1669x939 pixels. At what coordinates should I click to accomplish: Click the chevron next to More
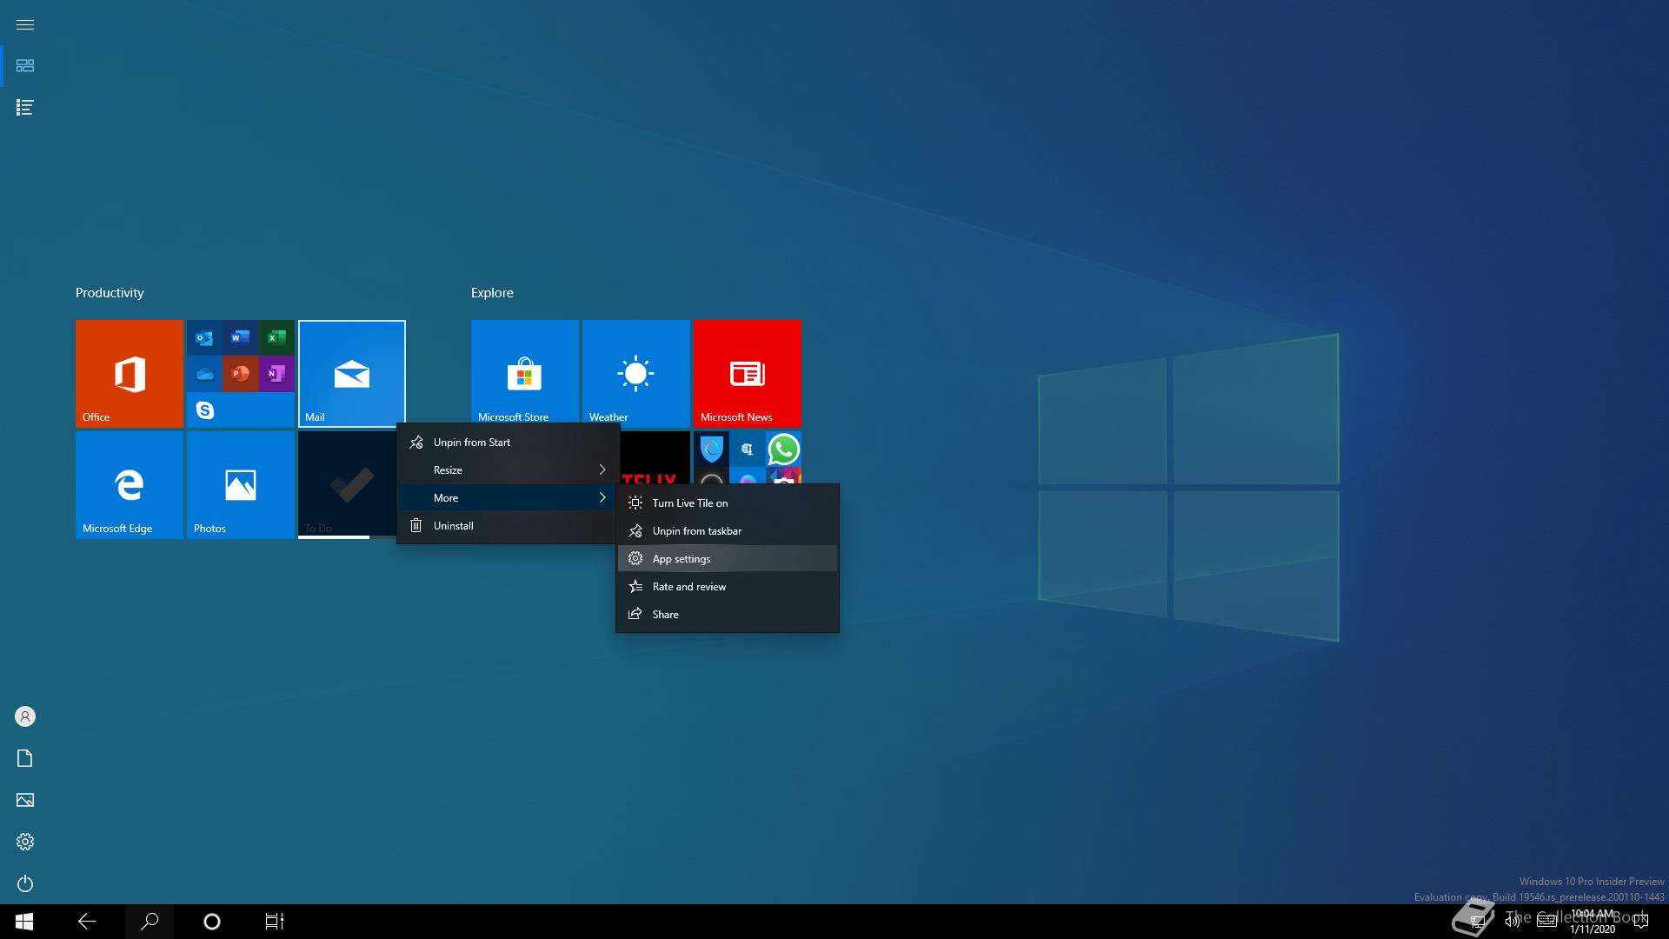pyautogui.click(x=602, y=498)
